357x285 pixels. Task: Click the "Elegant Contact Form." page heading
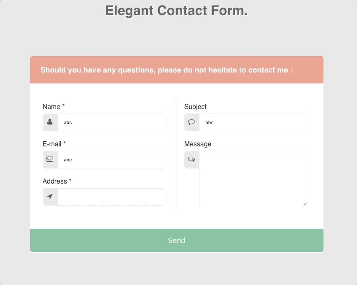tap(176, 10)
